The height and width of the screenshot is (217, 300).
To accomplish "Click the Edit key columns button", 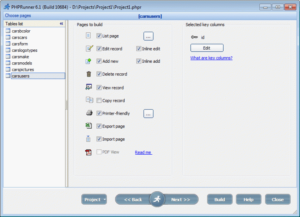I will pos(207,48).
